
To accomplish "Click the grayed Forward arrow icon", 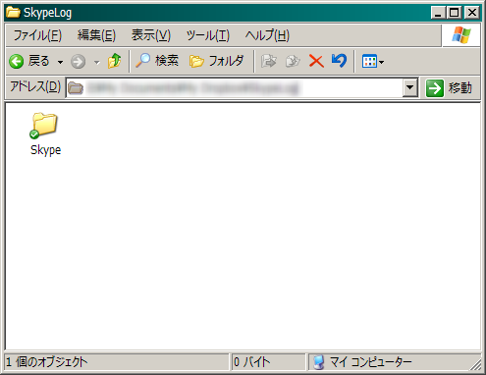I will [x=78, y=61].
